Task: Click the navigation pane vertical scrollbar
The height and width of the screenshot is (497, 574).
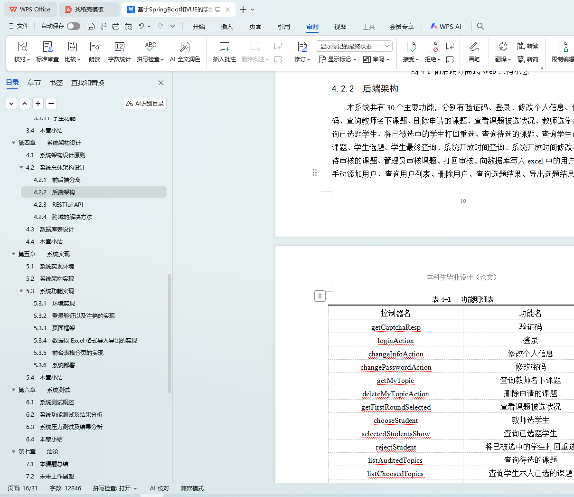Action: pos(169,333)
